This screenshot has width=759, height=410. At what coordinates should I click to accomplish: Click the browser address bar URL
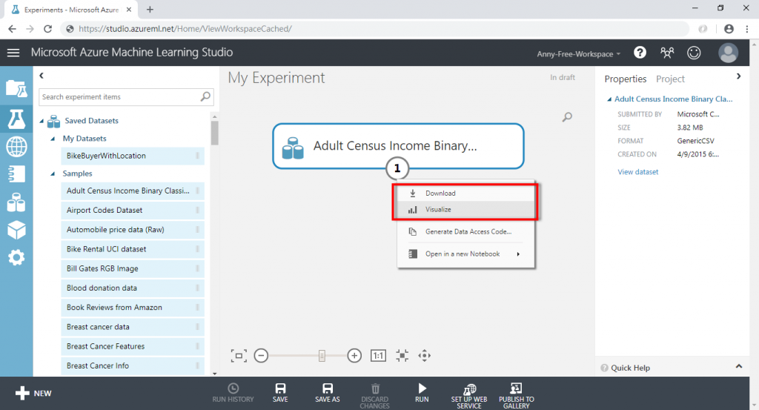(x=185, y=29)
